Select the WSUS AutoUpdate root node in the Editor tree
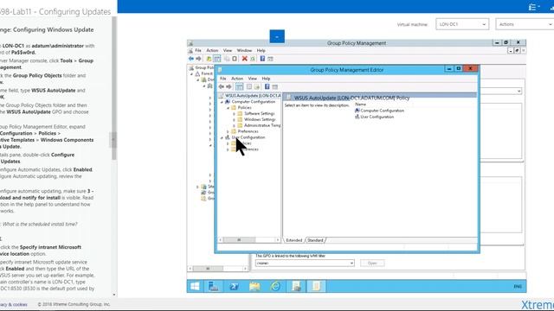 (x=253, y=96)
